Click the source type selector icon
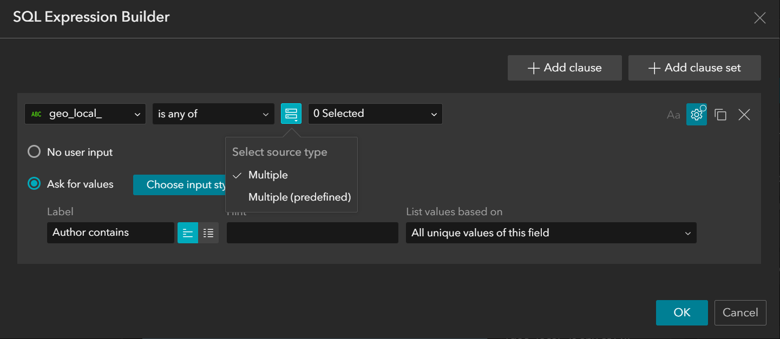780x339 pixels. coord(291,114)
